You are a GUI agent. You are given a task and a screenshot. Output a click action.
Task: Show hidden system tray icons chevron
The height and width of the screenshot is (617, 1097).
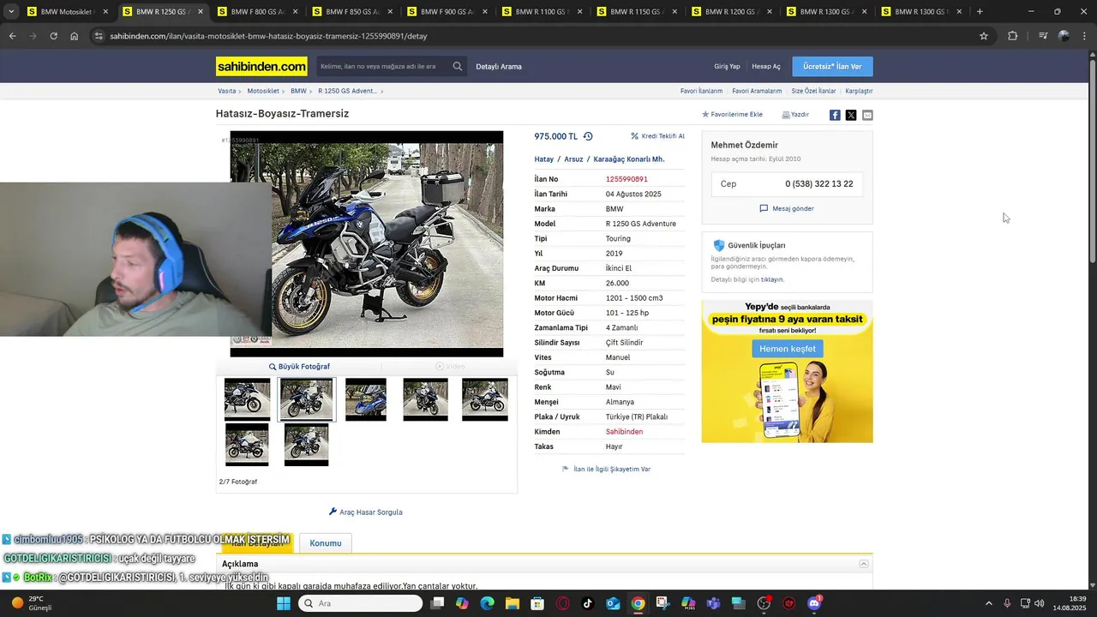pyautogui.click(x=988, y=603)
